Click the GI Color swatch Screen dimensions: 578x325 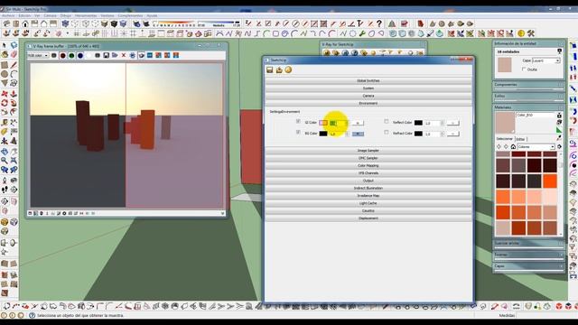323,123
